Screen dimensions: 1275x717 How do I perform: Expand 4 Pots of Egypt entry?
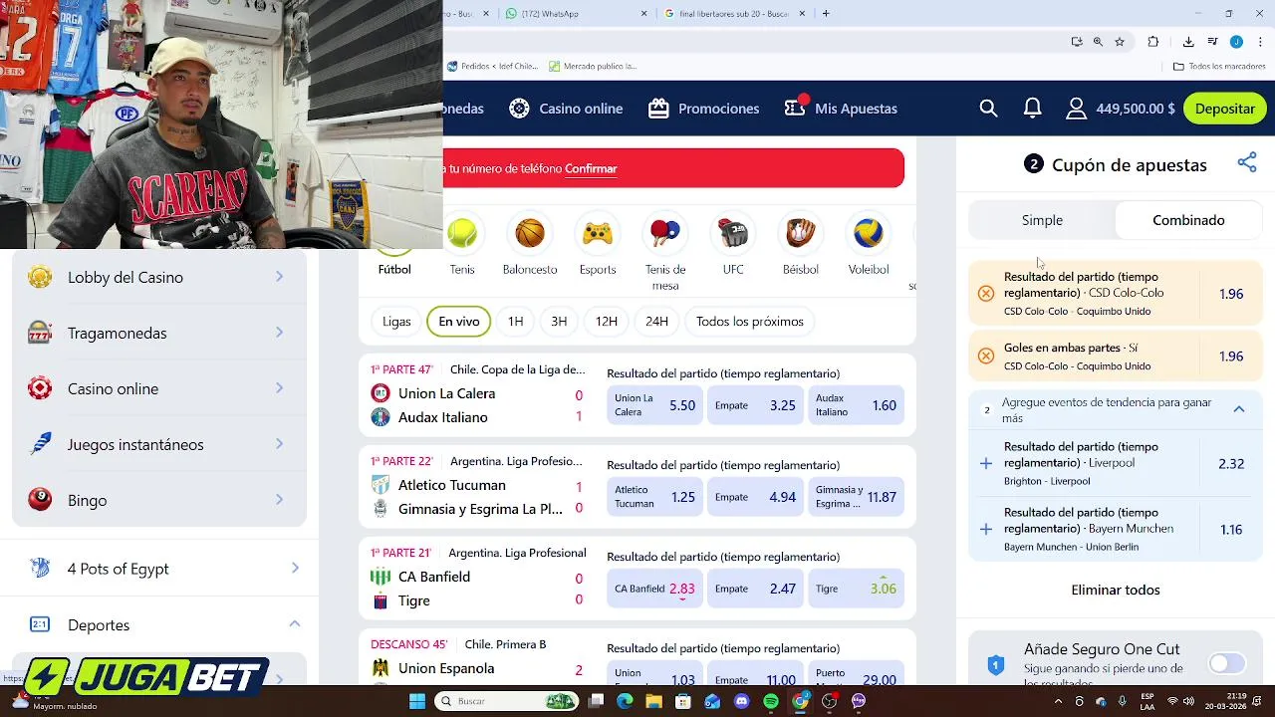(159, 569)
